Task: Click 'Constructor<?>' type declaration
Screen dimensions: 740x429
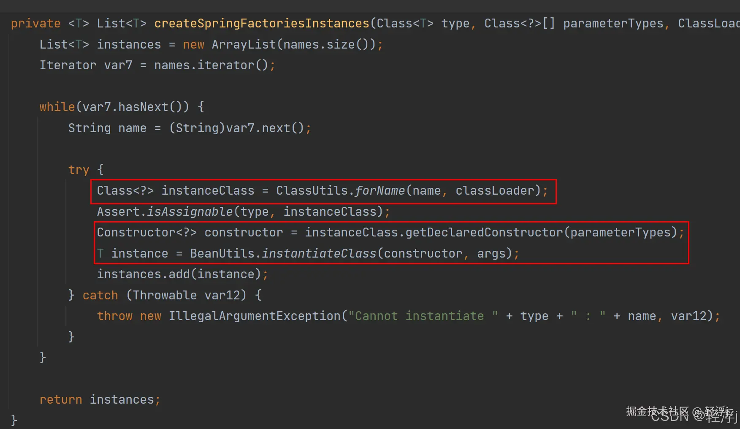Action: click(x=147, y=232)
